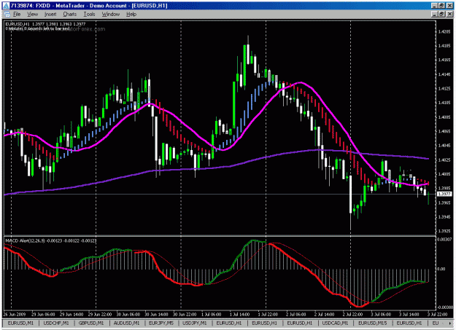
Task: Open the Charts menu
Action: (x=70, y=15)
